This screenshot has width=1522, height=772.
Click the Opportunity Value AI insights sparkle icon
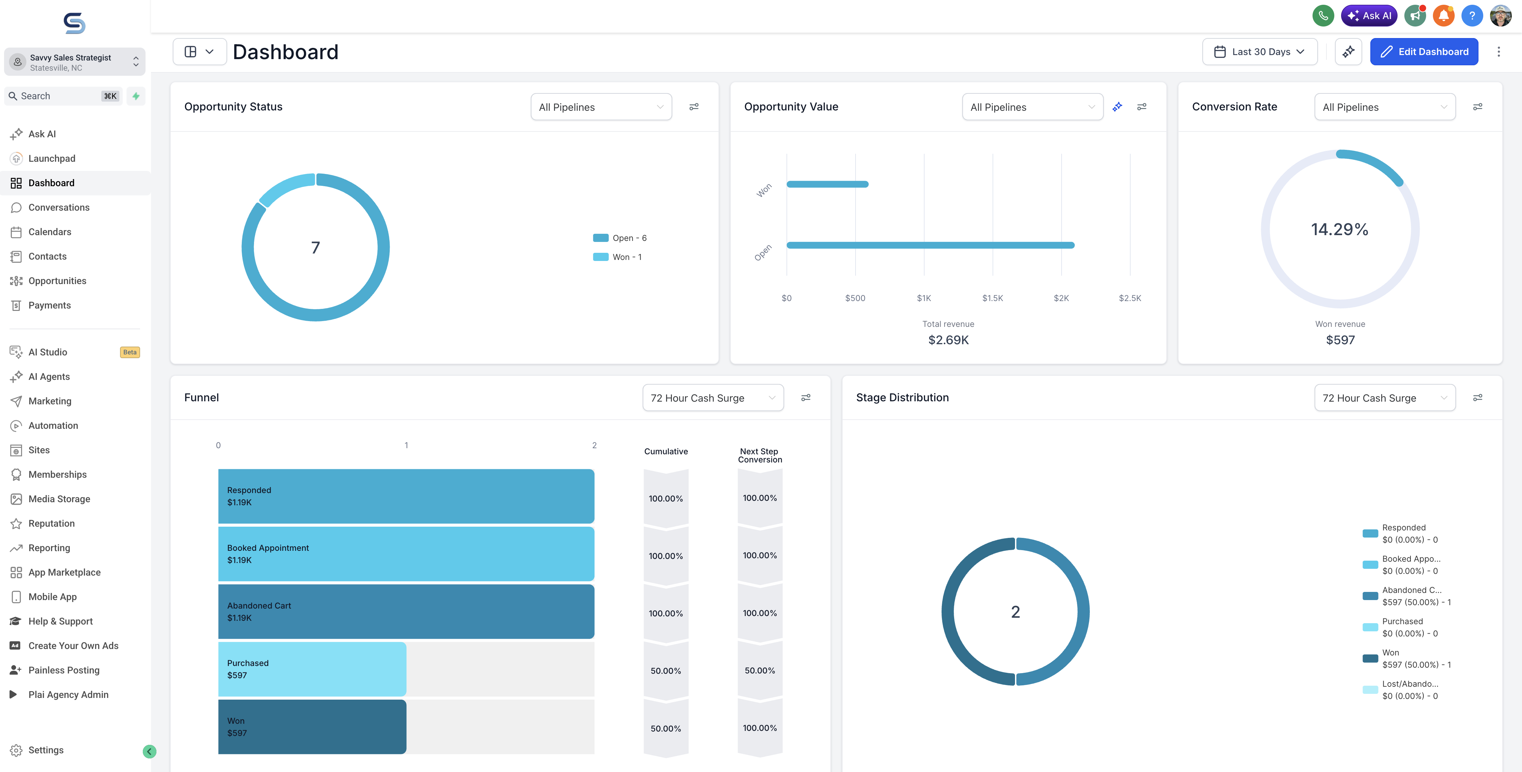[x=1117, y=107]
